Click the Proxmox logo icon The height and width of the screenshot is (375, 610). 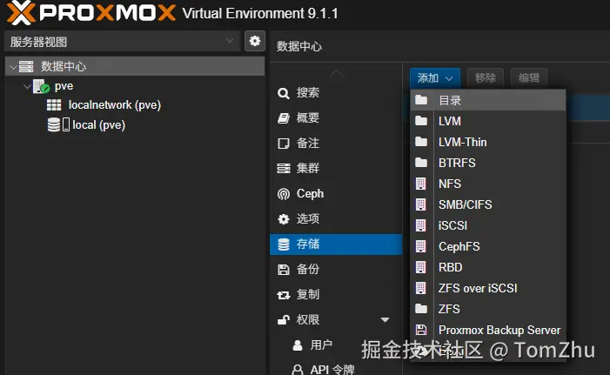(20, 13)
